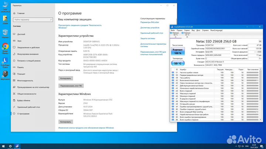The image size is (266, 149).
Task: Open the Справка menu in CrystalDiskInfo
Action: [x=205, y=31]
